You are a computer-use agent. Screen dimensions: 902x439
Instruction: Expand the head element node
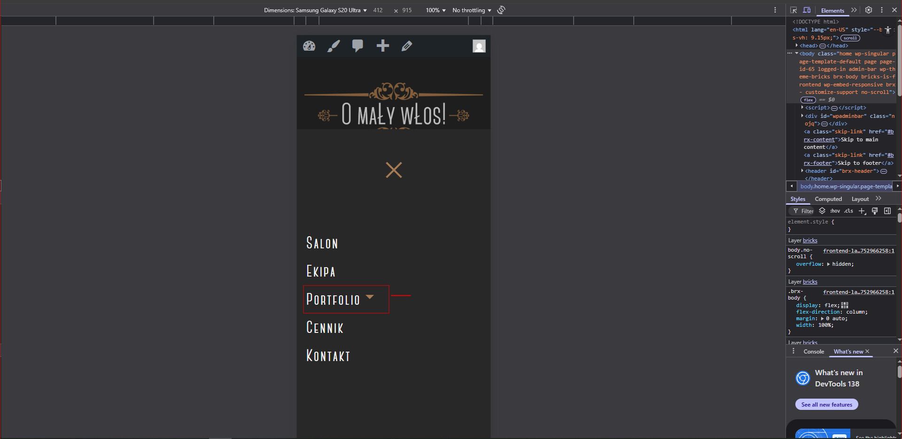coord(797,46)
